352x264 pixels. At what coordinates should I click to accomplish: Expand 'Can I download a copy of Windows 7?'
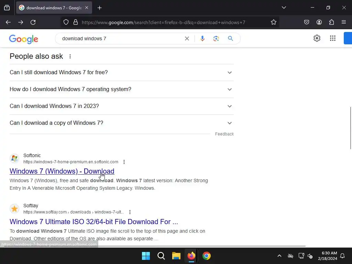(x=122, y=123)
